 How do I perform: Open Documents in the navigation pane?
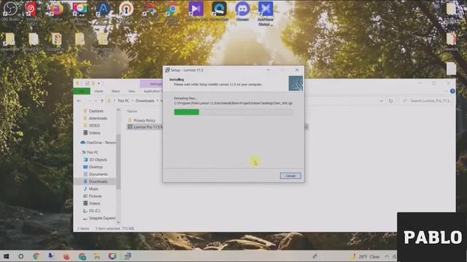click(98, 174)
